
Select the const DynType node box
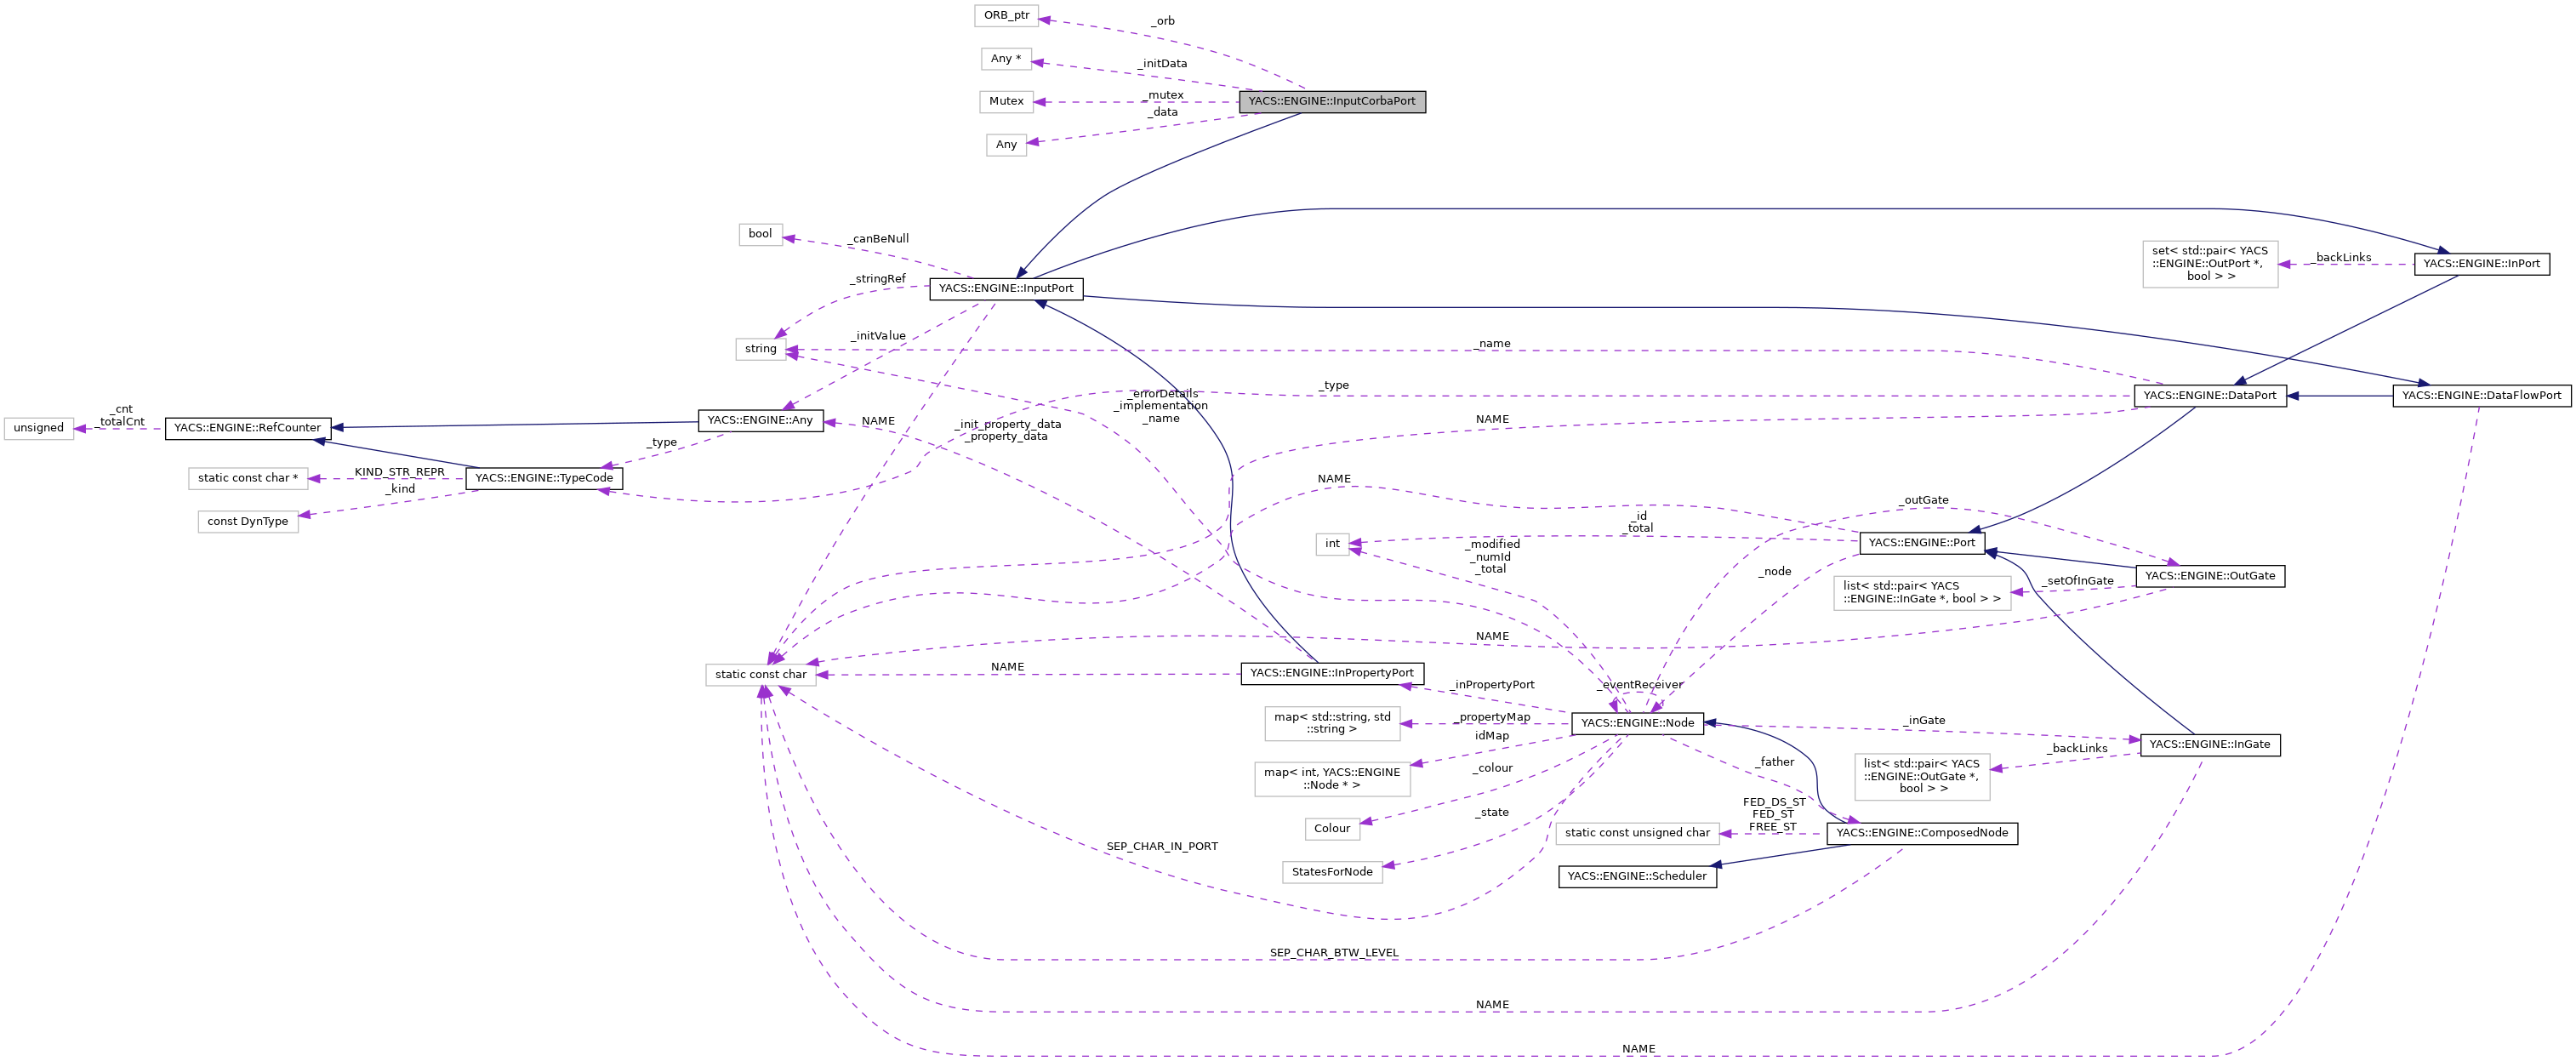[x=248, y=521]
